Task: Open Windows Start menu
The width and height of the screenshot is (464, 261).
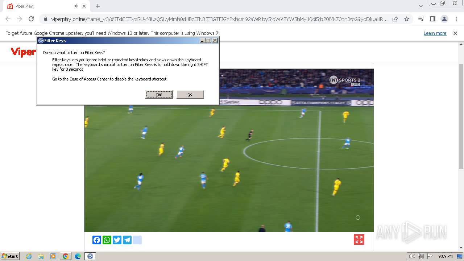Action: click(10, 256)
